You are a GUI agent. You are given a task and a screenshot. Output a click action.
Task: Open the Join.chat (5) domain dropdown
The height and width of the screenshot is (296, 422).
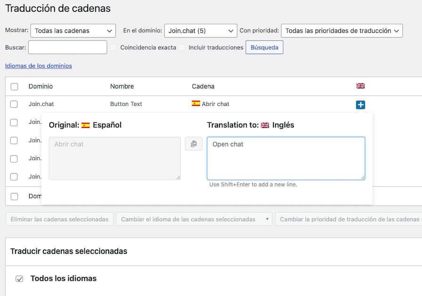click(200, 31)
